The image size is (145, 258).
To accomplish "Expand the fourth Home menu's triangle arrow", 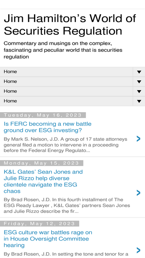I will 139,101.
